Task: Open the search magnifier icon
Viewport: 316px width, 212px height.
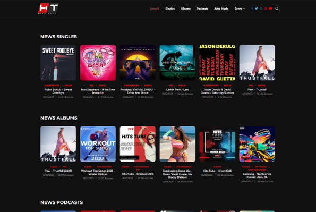Action: (277, 9)
